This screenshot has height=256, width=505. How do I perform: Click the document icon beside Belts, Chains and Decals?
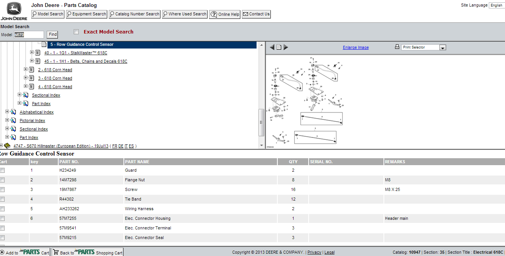[x=38, y=61]
